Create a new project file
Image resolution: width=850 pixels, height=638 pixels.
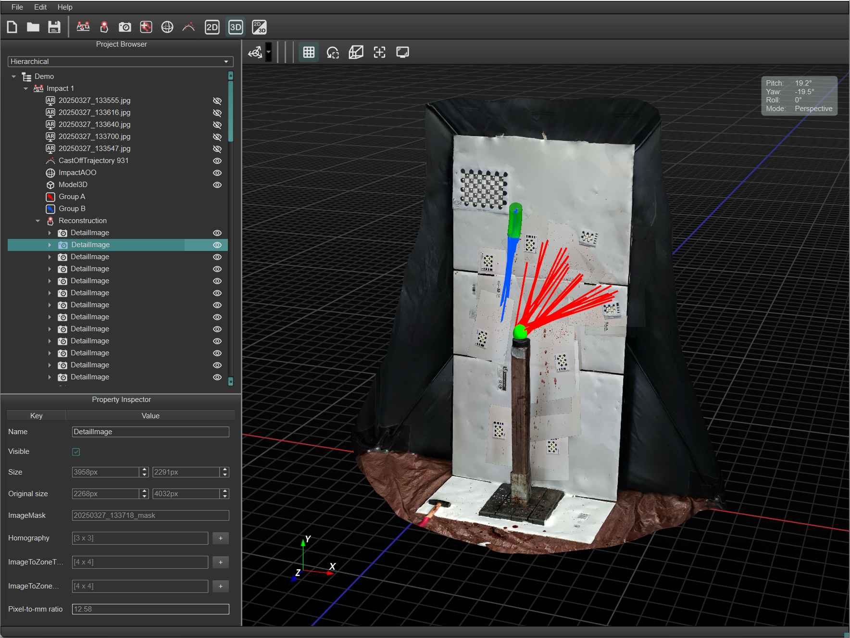[12, 27]
